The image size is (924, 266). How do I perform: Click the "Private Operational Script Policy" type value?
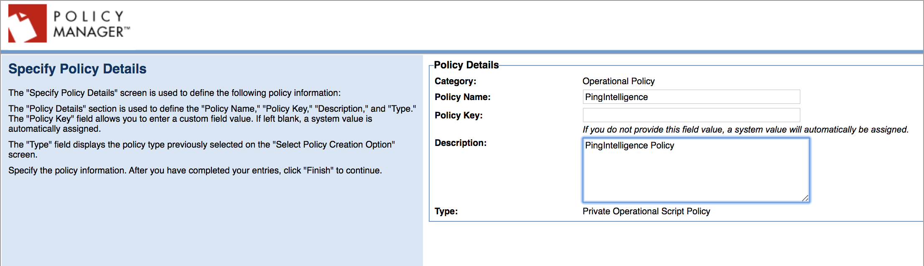coord(646,211)
